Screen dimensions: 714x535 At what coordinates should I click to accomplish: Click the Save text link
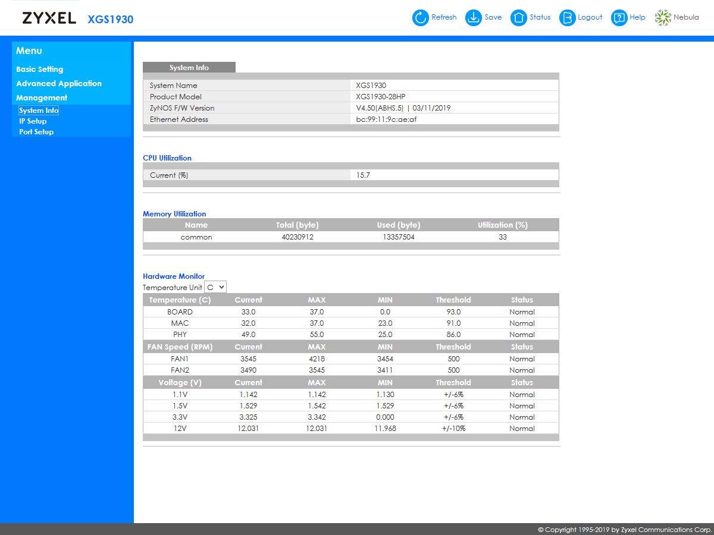[x=493, y=18]
